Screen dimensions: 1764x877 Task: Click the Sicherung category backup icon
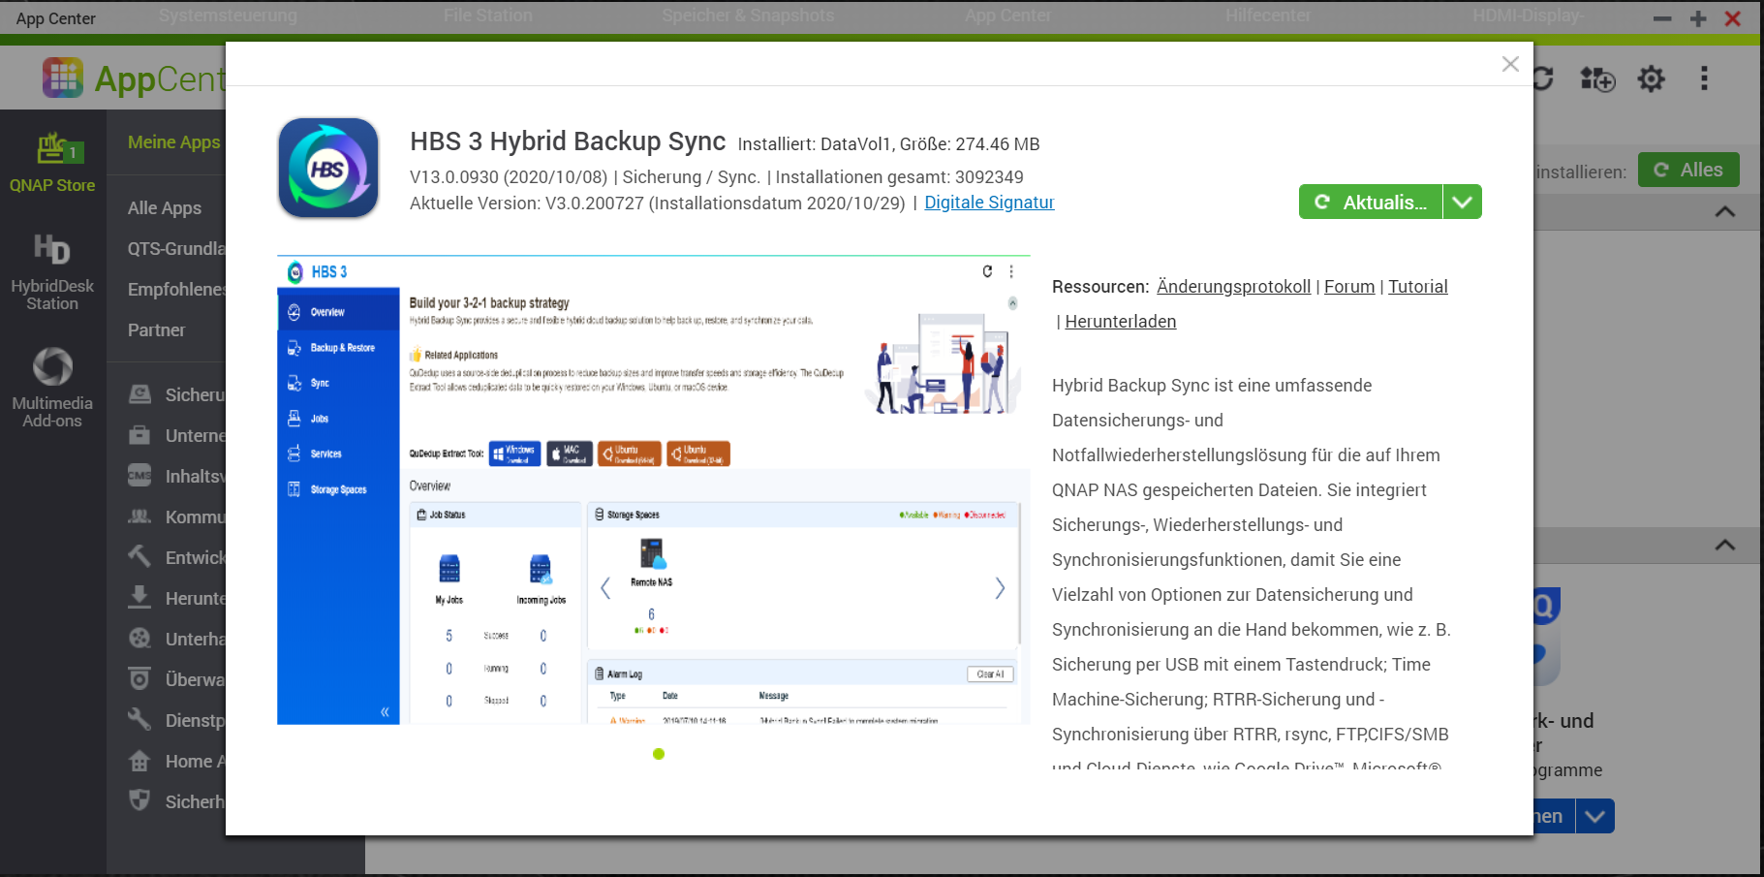click(x=140, y=394)
